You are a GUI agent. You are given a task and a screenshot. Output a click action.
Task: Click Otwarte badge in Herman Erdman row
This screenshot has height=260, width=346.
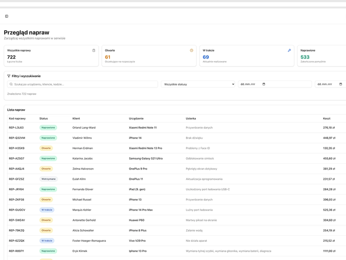(46, 148)
